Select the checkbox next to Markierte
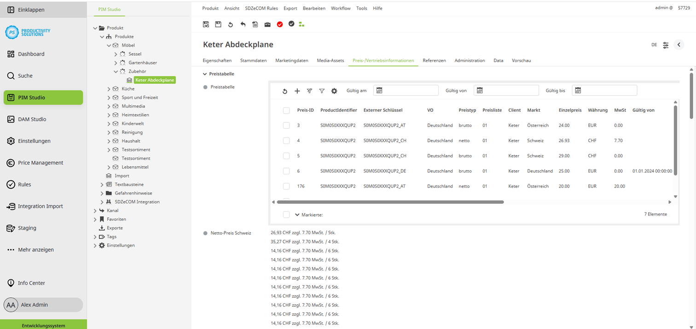This screenshot has height=329, width=696. click(x=286, y=214)
